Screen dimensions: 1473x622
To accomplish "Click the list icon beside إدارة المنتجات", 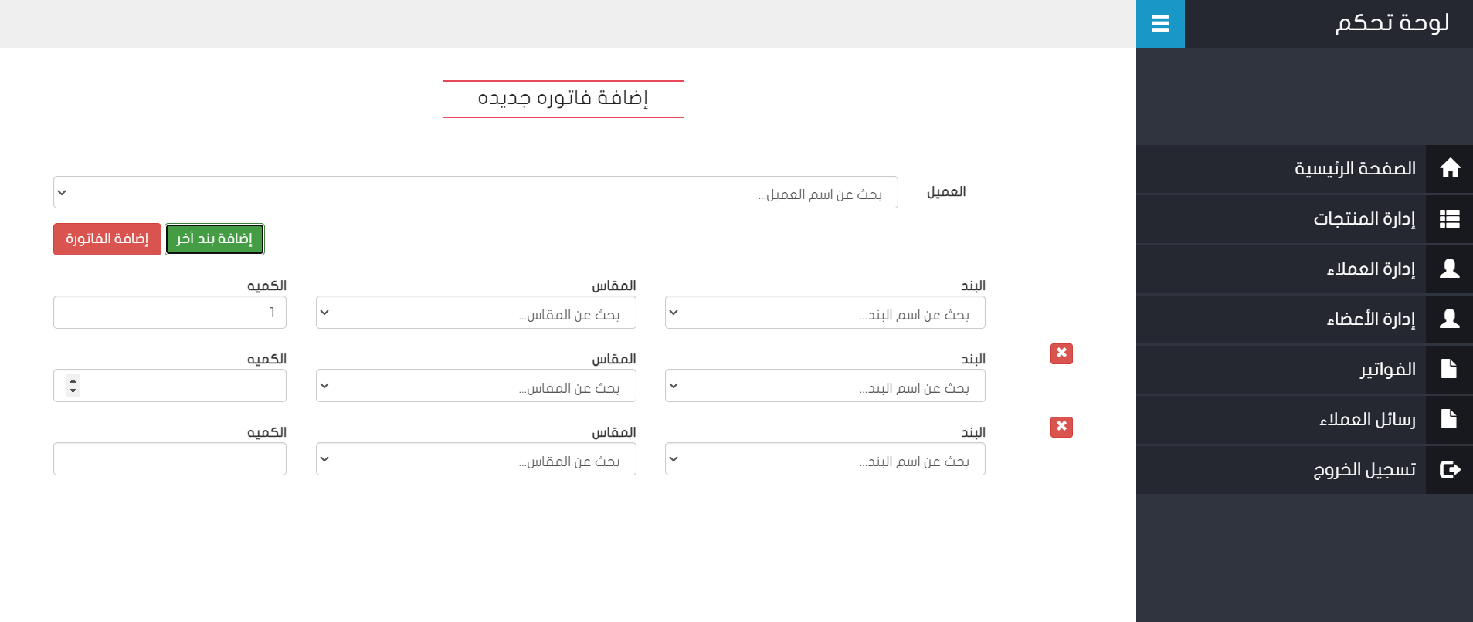I will click(1450, 218).
